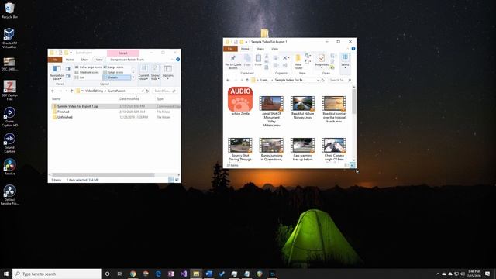
Task: Click the Copy ribbon button
Action: pos(247,60)
